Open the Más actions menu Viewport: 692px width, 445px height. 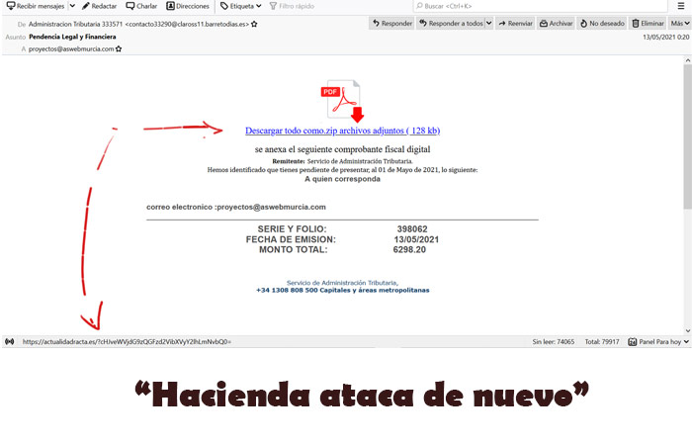pyautogui.click(x=679, y=23)
